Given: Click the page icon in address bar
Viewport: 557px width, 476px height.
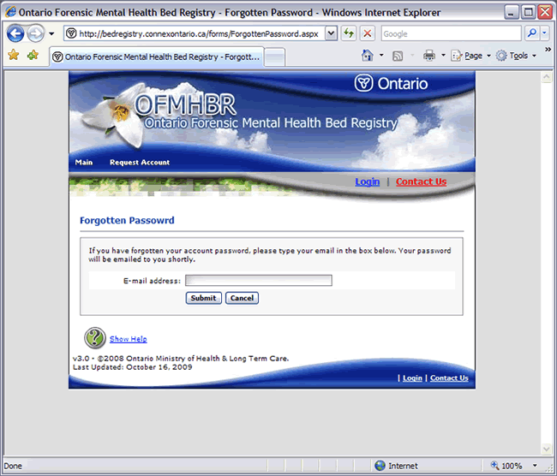Looking at the screenshot, I should pos(71,33).
